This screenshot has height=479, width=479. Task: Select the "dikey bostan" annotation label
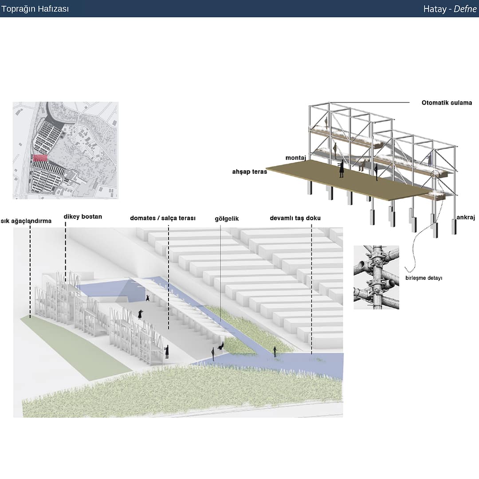click(82, 217)
